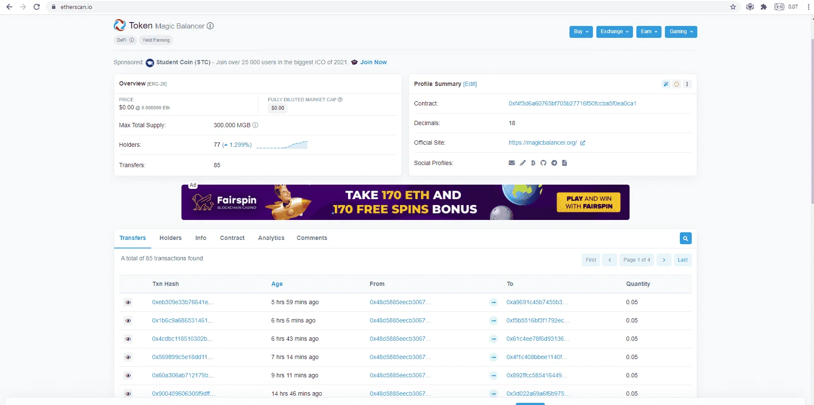Click the holders trend sparkline chart
The width and height of the screenshot is (814, 405).
(x=282, y=145)
